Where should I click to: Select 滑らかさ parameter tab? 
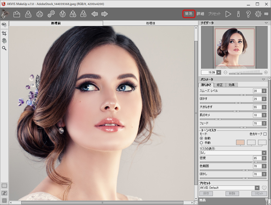206,85
